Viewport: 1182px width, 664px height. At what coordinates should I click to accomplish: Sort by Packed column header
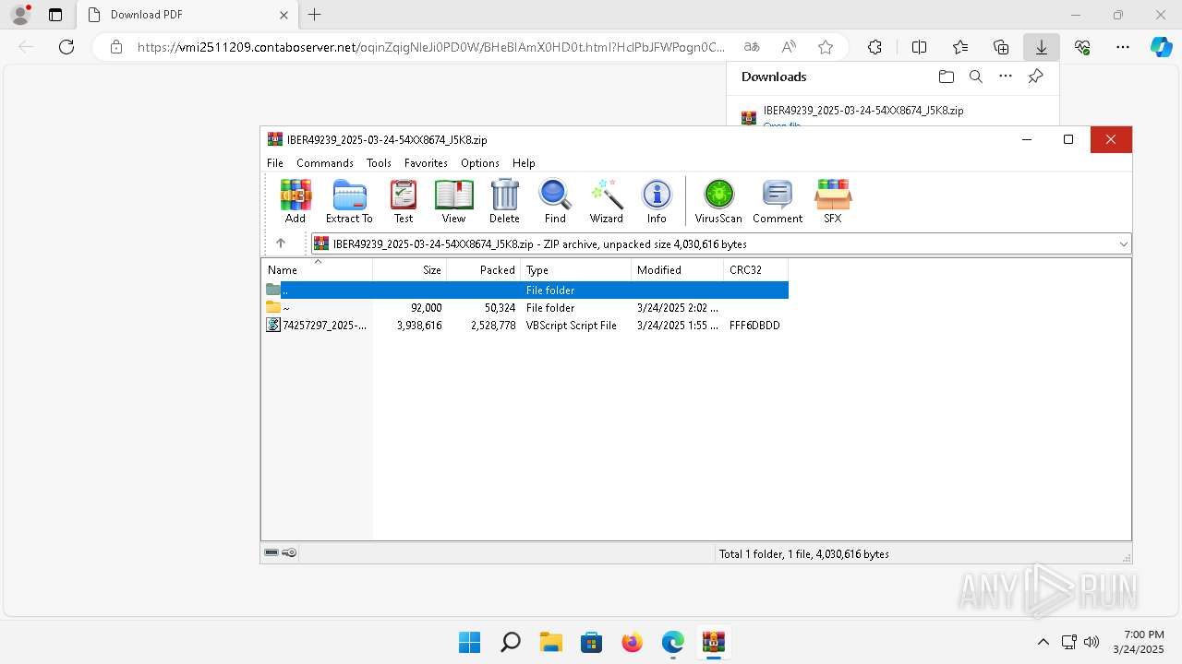484,270
